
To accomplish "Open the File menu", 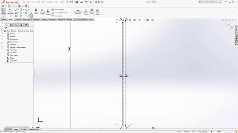I will [24, 2].
